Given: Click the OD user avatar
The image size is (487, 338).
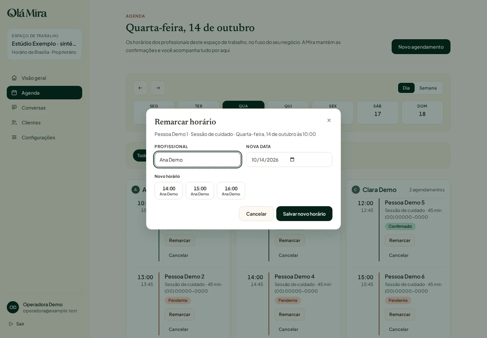Looking at the screenshot, I should (x=13, y=307).
